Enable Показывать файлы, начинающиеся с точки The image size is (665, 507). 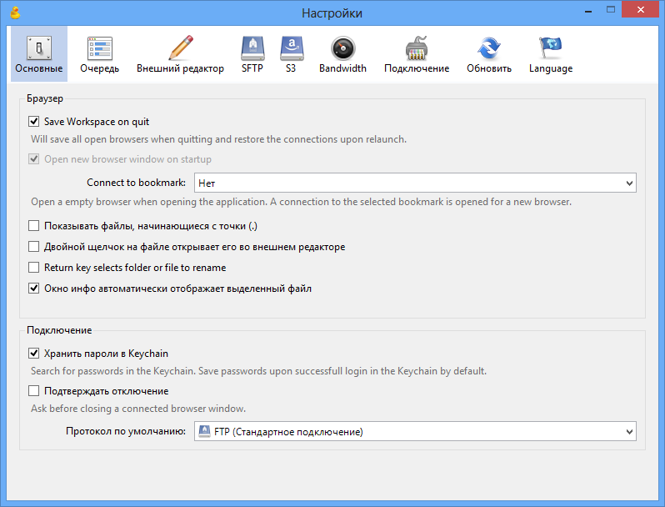coord(34,226)
